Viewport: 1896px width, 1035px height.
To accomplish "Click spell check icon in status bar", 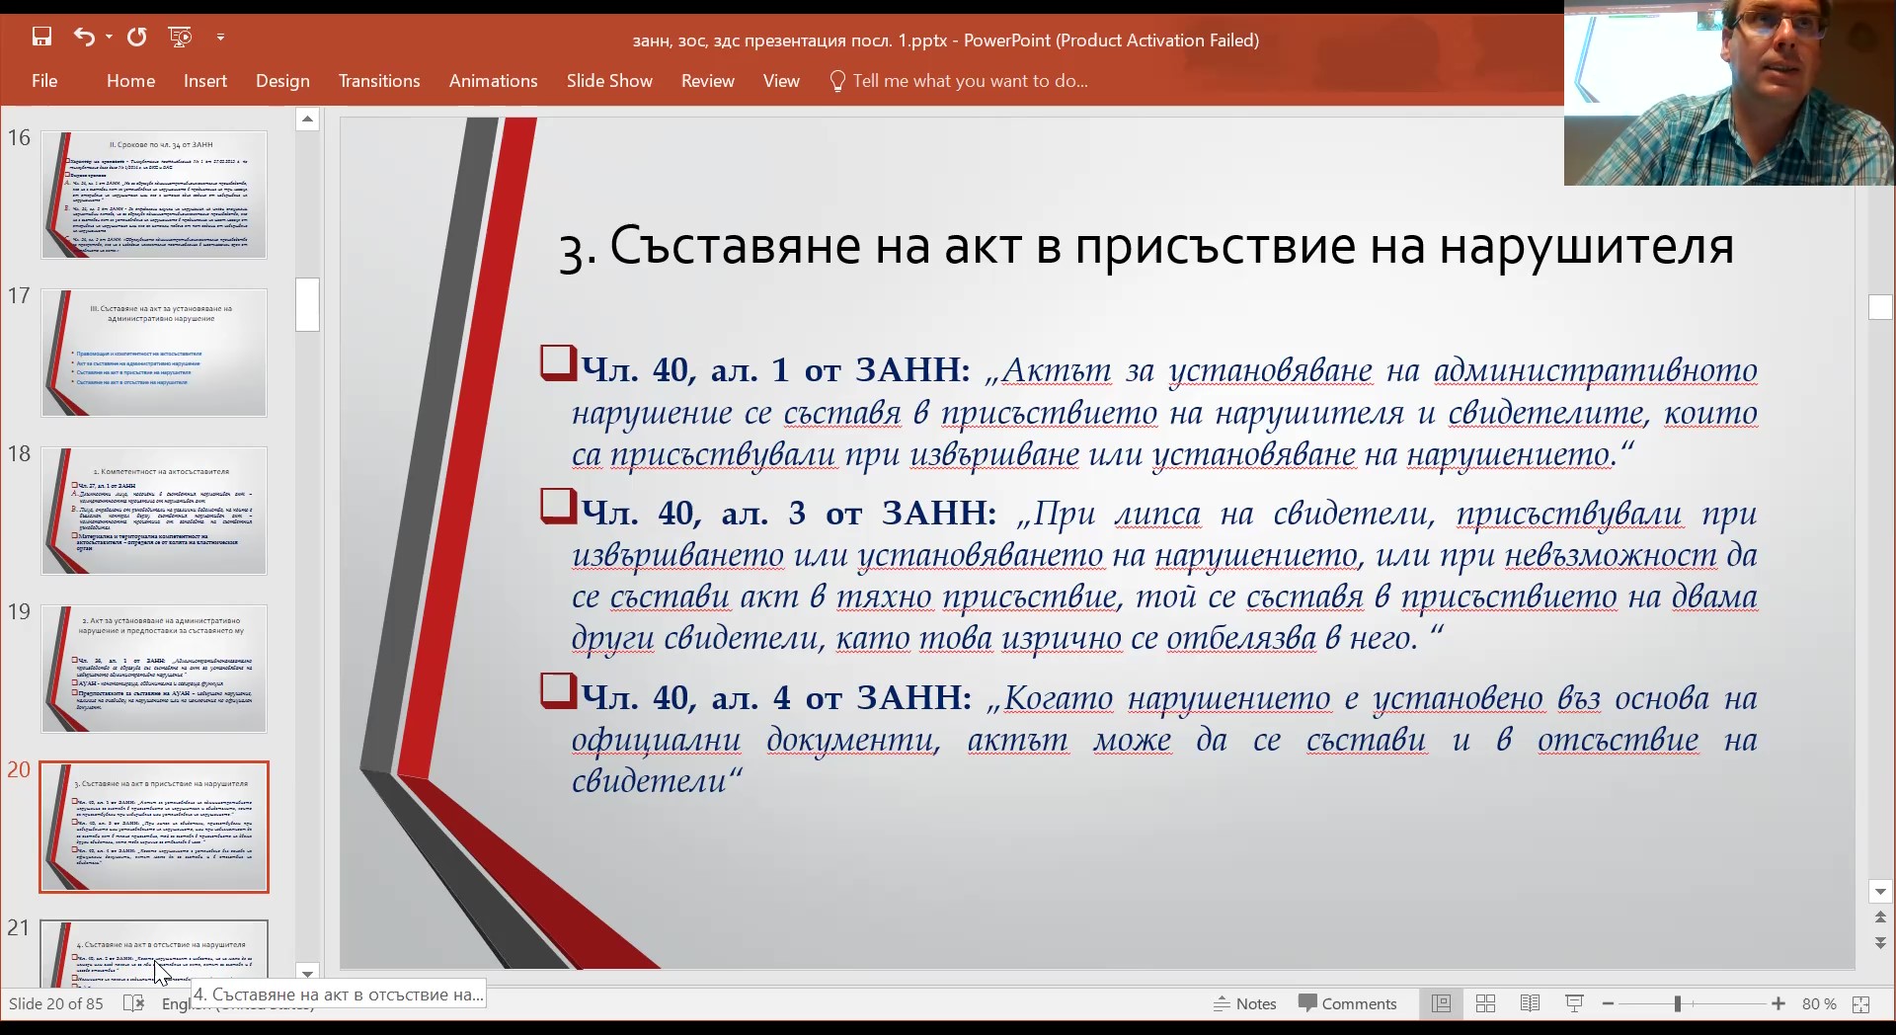I will [133, 1003].
